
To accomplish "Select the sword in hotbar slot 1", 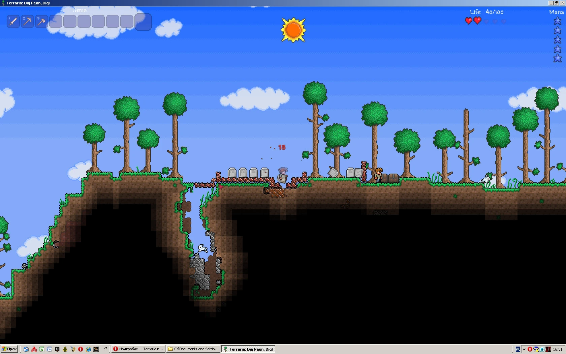I will (13, 22).
